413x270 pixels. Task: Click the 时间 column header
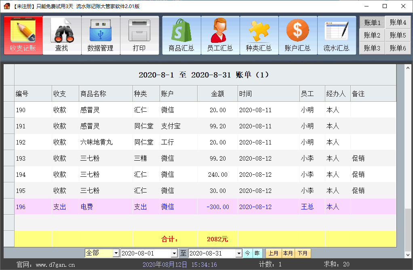tap(269, 94)
